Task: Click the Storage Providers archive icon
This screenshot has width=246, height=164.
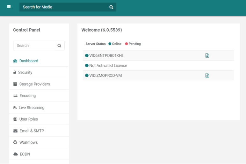Action: point(15,84)
